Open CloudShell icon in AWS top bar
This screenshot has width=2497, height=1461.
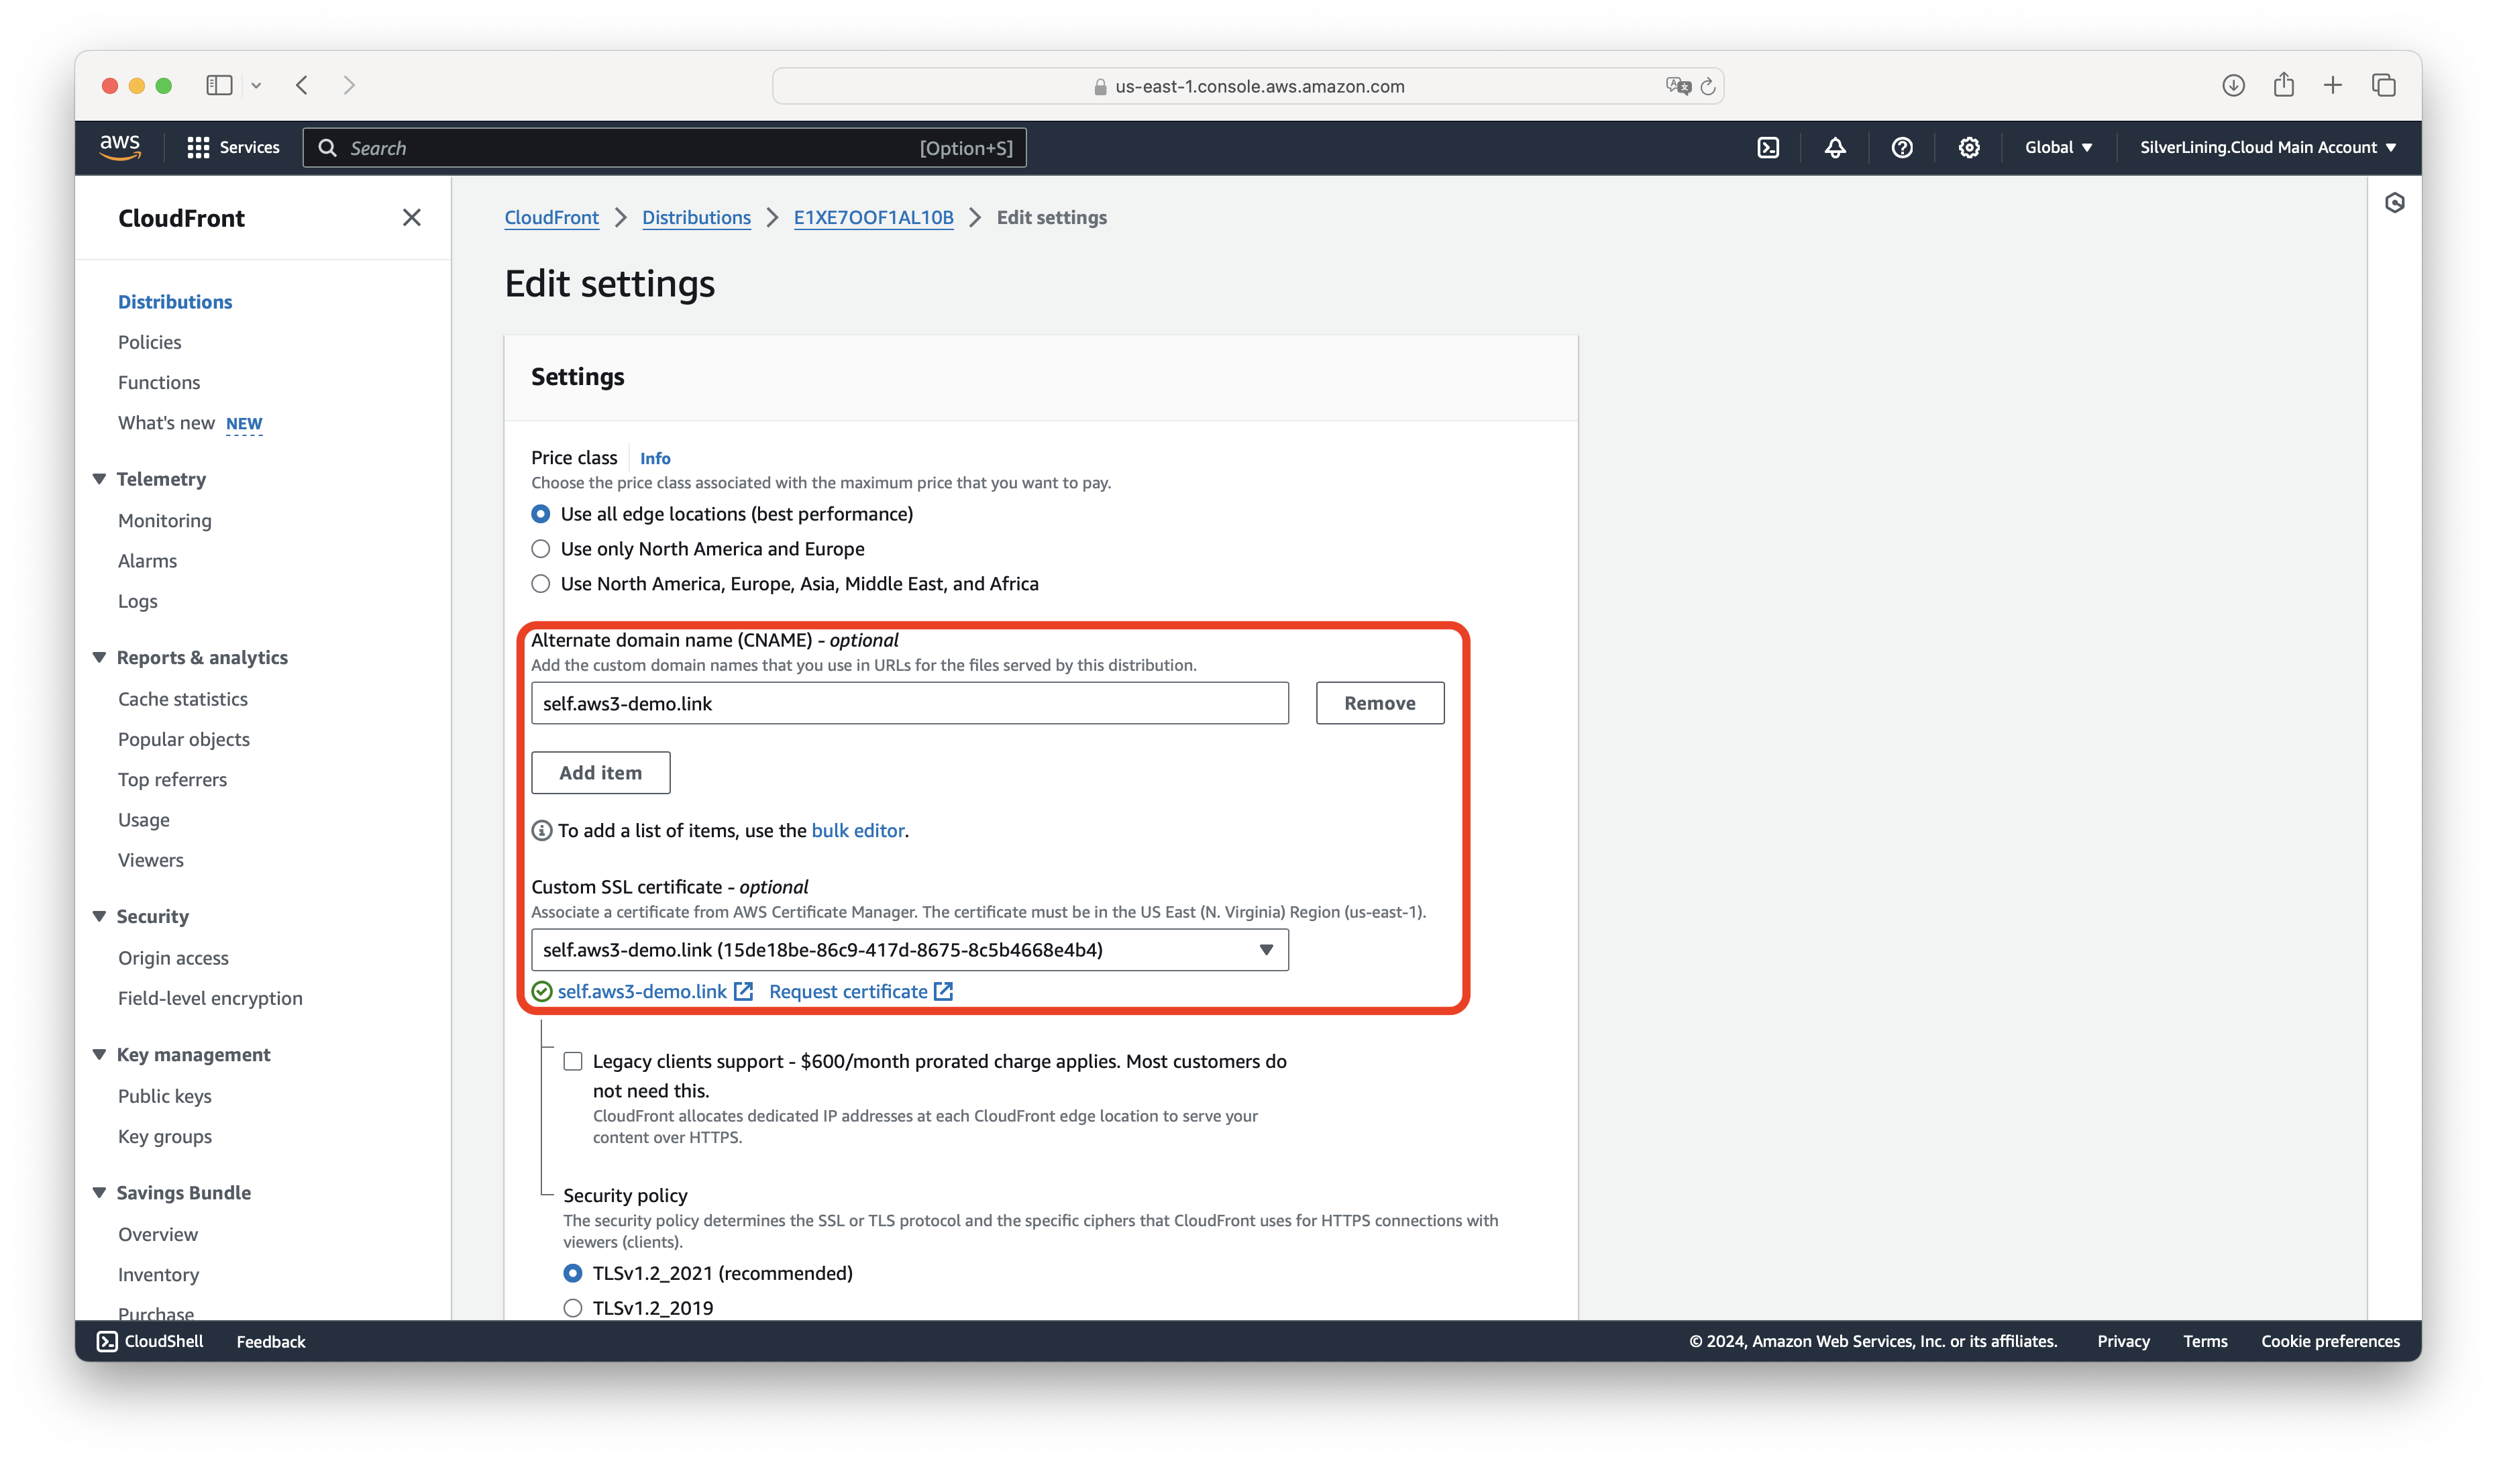(x=1768, y=148)
